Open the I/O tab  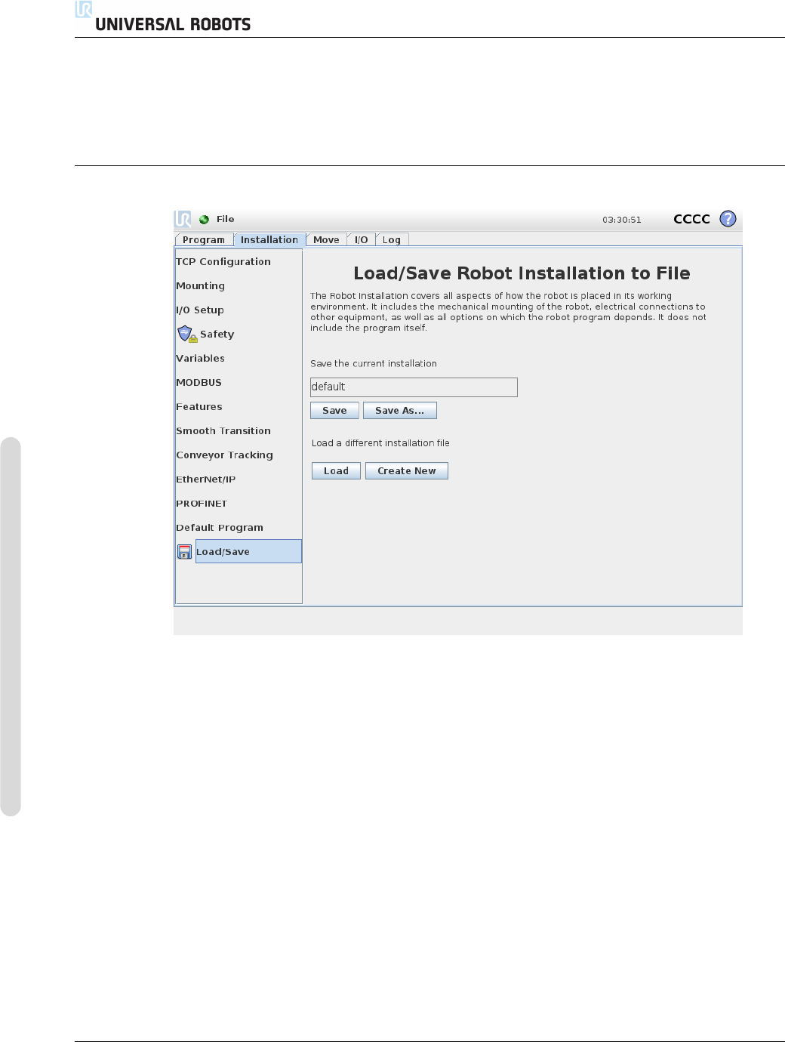362,239
